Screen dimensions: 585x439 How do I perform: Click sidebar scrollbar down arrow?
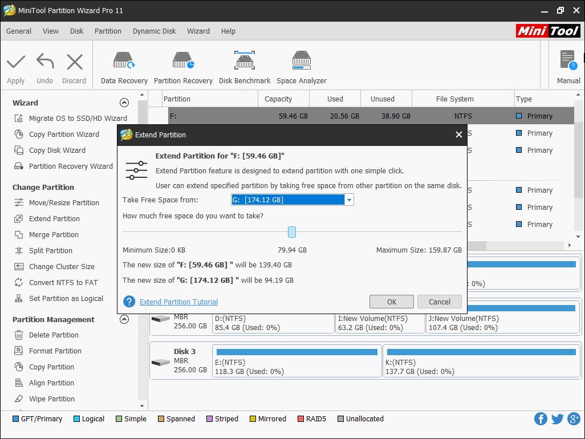142,405
